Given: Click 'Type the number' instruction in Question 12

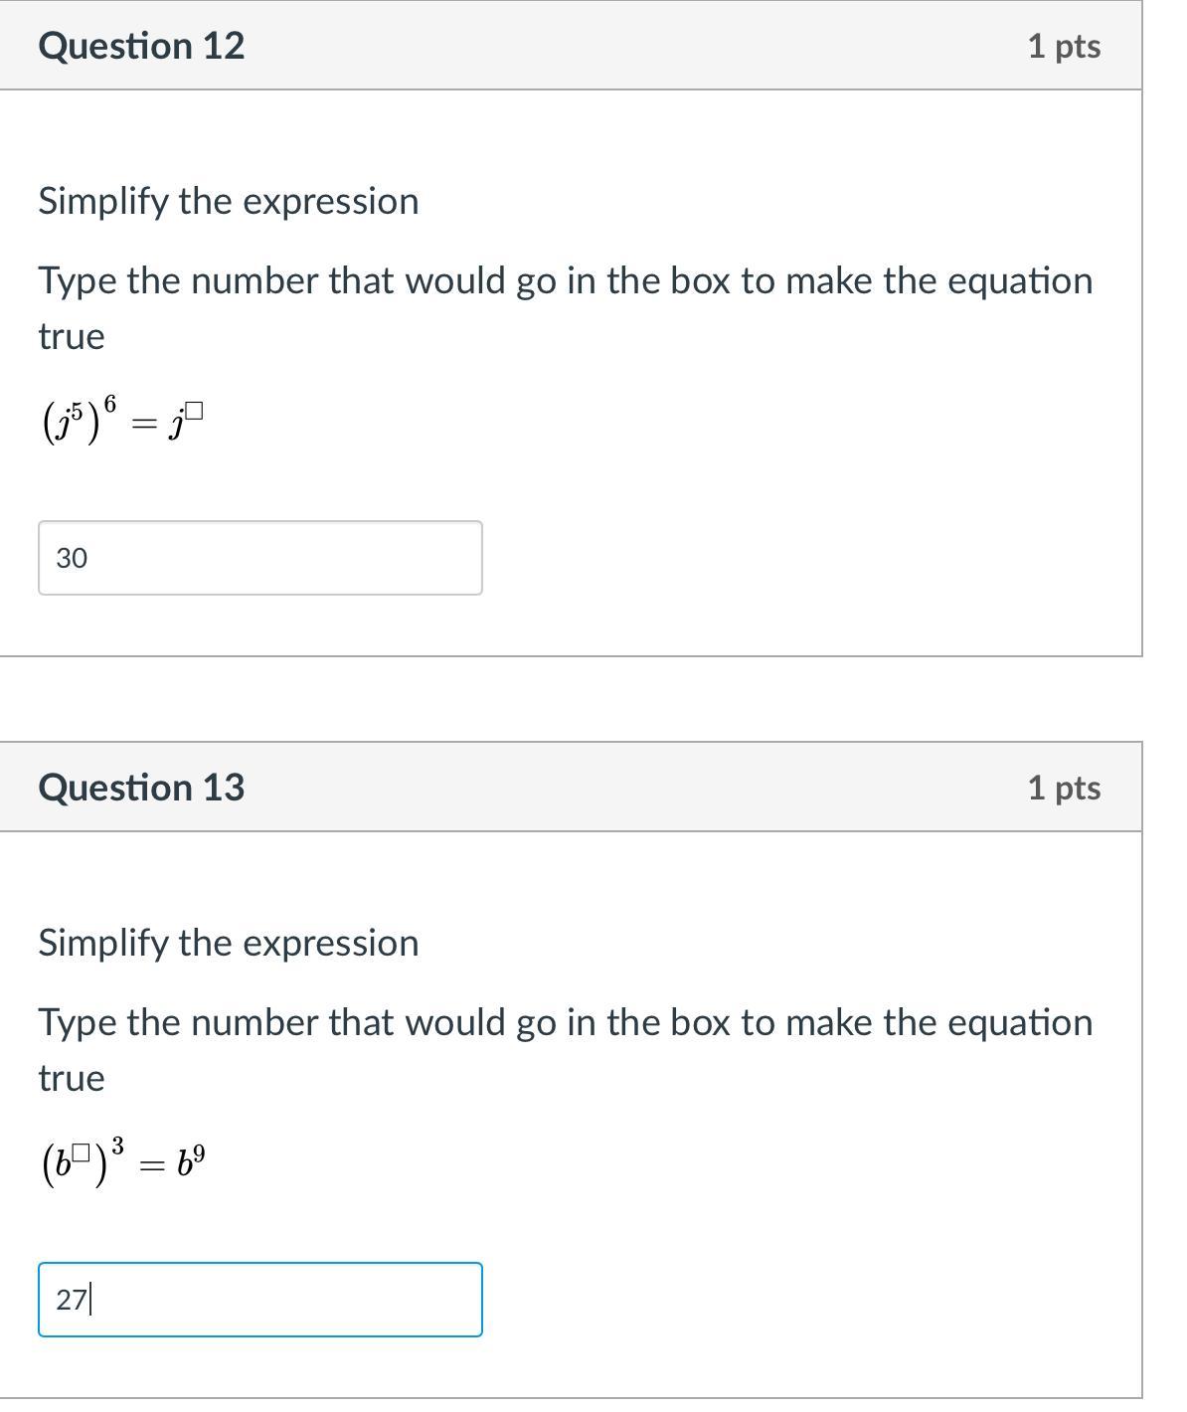Looking at the screenshot, I should (x=565, y=281).
